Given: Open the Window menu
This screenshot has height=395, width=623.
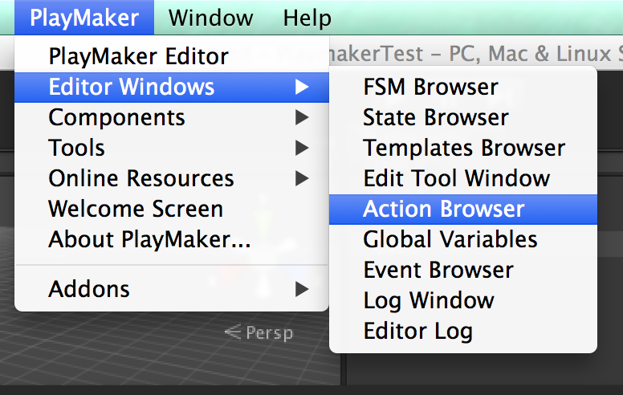Looking at the screenshot, I should coord(210,18).
